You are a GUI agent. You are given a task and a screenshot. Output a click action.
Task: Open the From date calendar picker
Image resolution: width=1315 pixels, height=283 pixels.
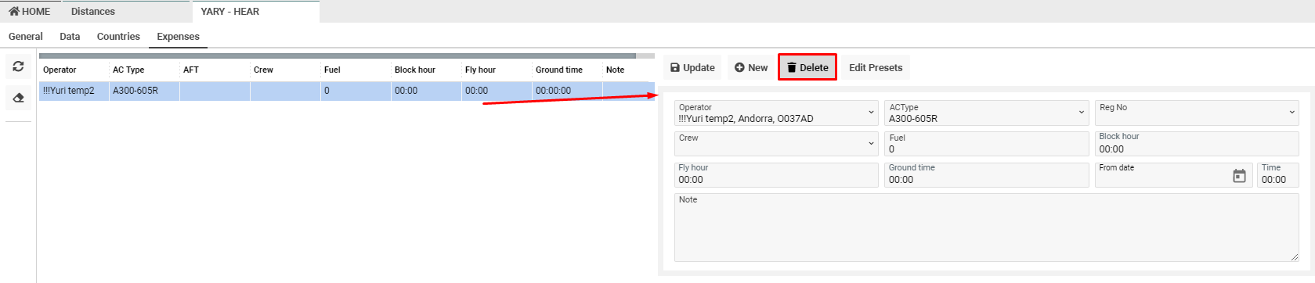1239,176
